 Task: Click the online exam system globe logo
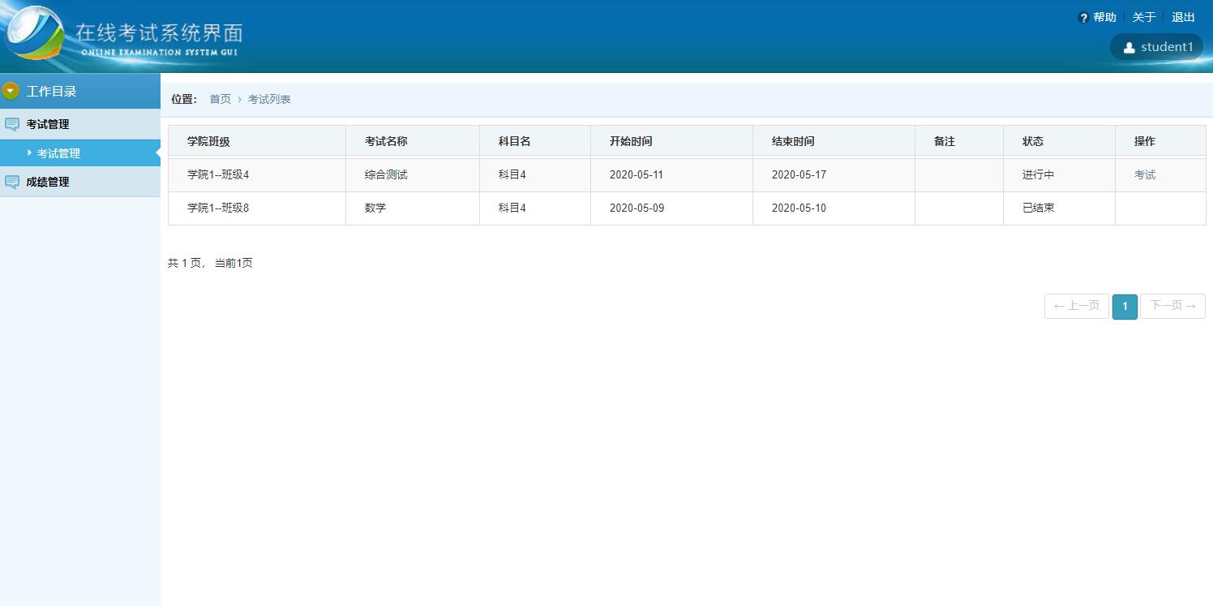[x=34, y=33]
